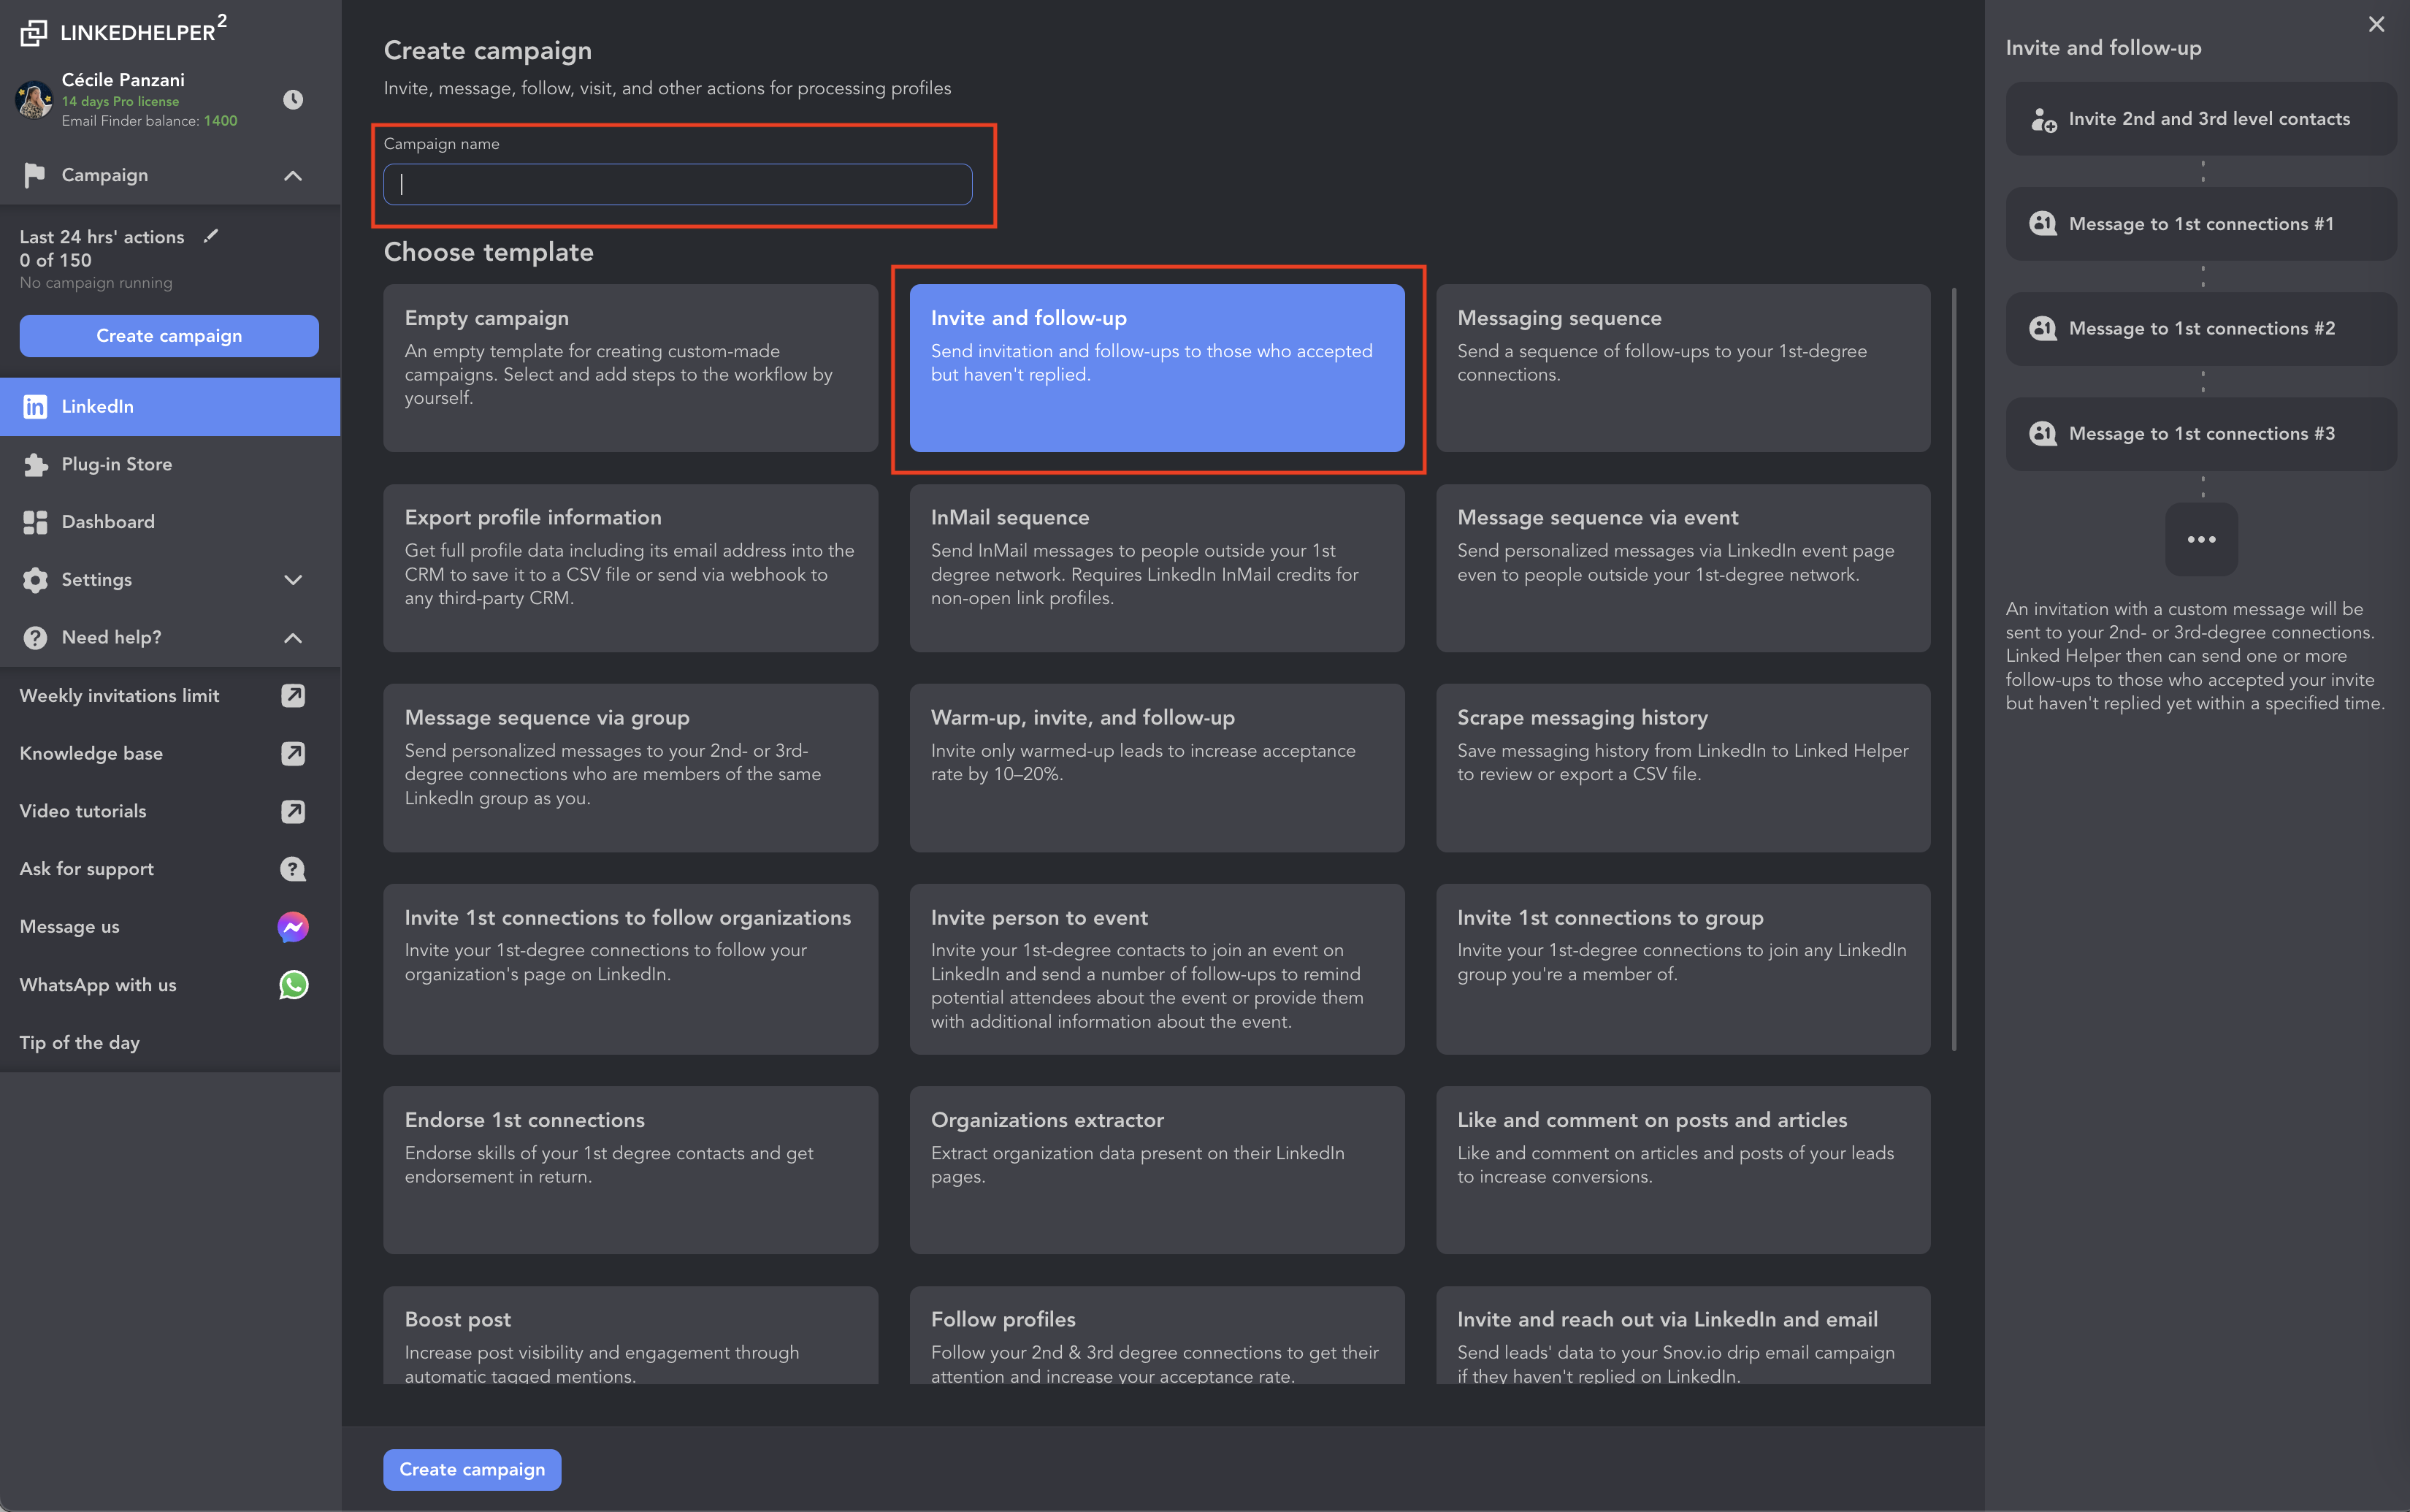Toggle Video tutorials info button

click(293, 810)
